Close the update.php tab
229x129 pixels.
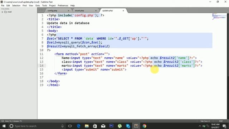click(x=123, y=11)
